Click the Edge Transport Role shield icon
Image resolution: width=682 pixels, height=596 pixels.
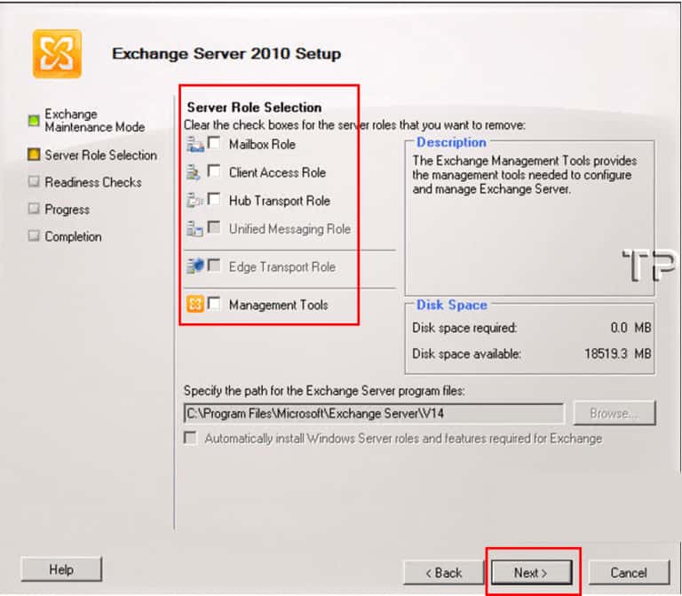point(195,266)
